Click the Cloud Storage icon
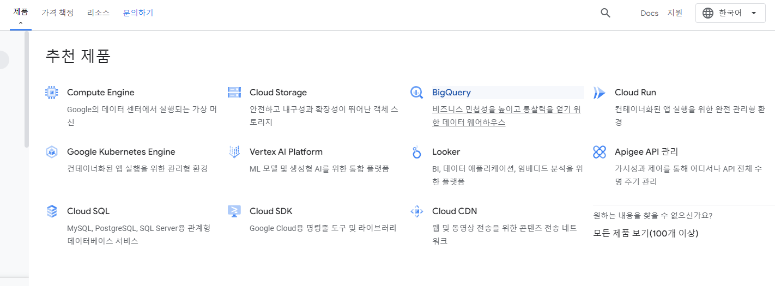 click(234, 93)
